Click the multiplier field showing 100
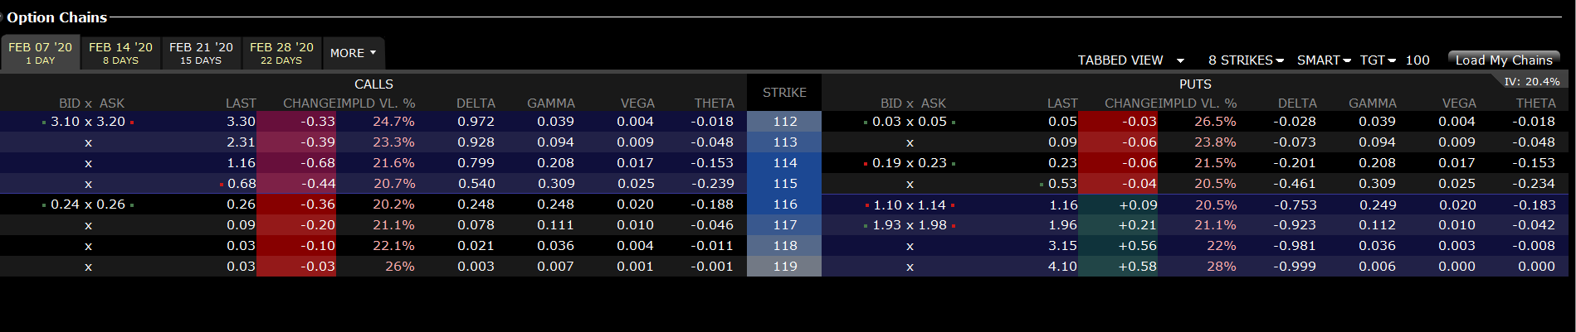This screenshot has width=1576, height=332. (x=1417, y=60)
